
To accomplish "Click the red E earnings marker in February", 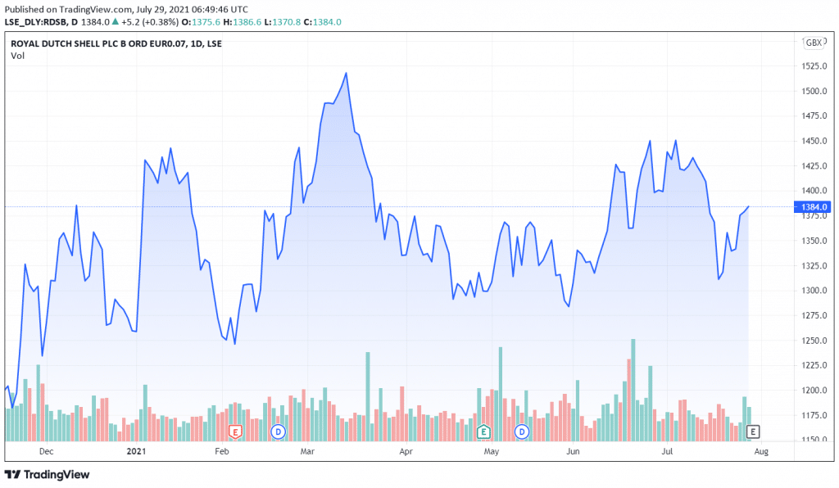I will coord(235,432).
